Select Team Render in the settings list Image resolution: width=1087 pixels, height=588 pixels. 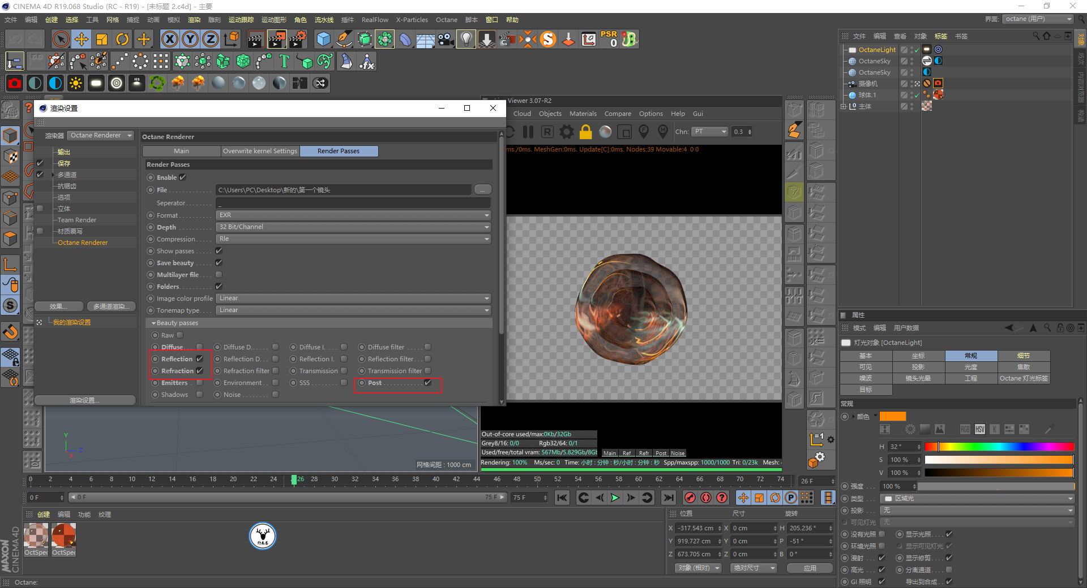77,220
